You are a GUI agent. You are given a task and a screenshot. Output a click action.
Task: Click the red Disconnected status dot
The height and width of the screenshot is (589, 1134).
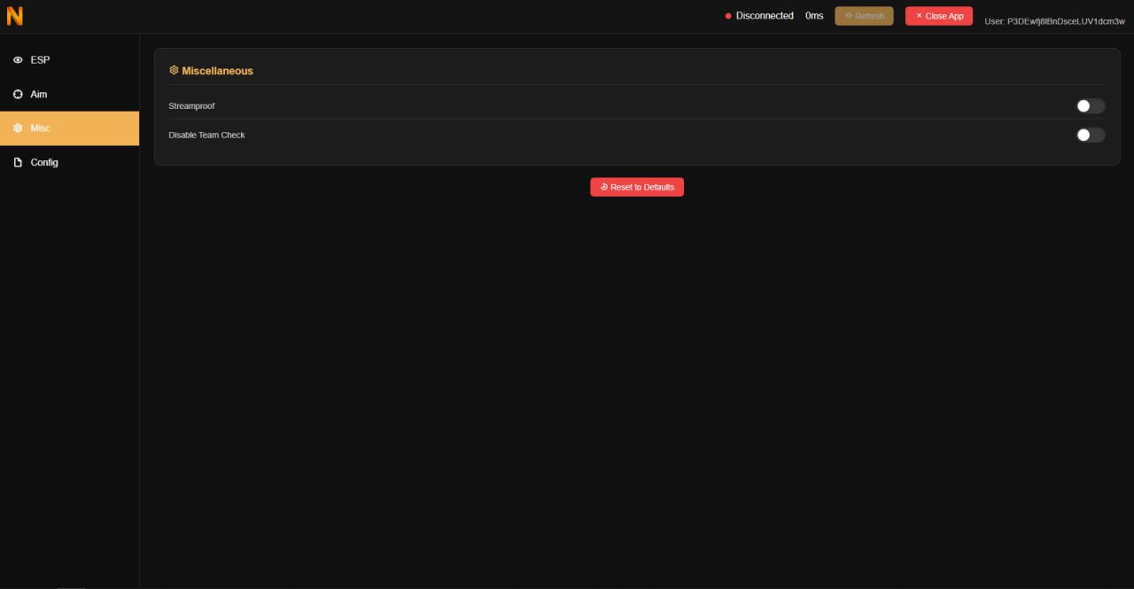coord(728,16)
